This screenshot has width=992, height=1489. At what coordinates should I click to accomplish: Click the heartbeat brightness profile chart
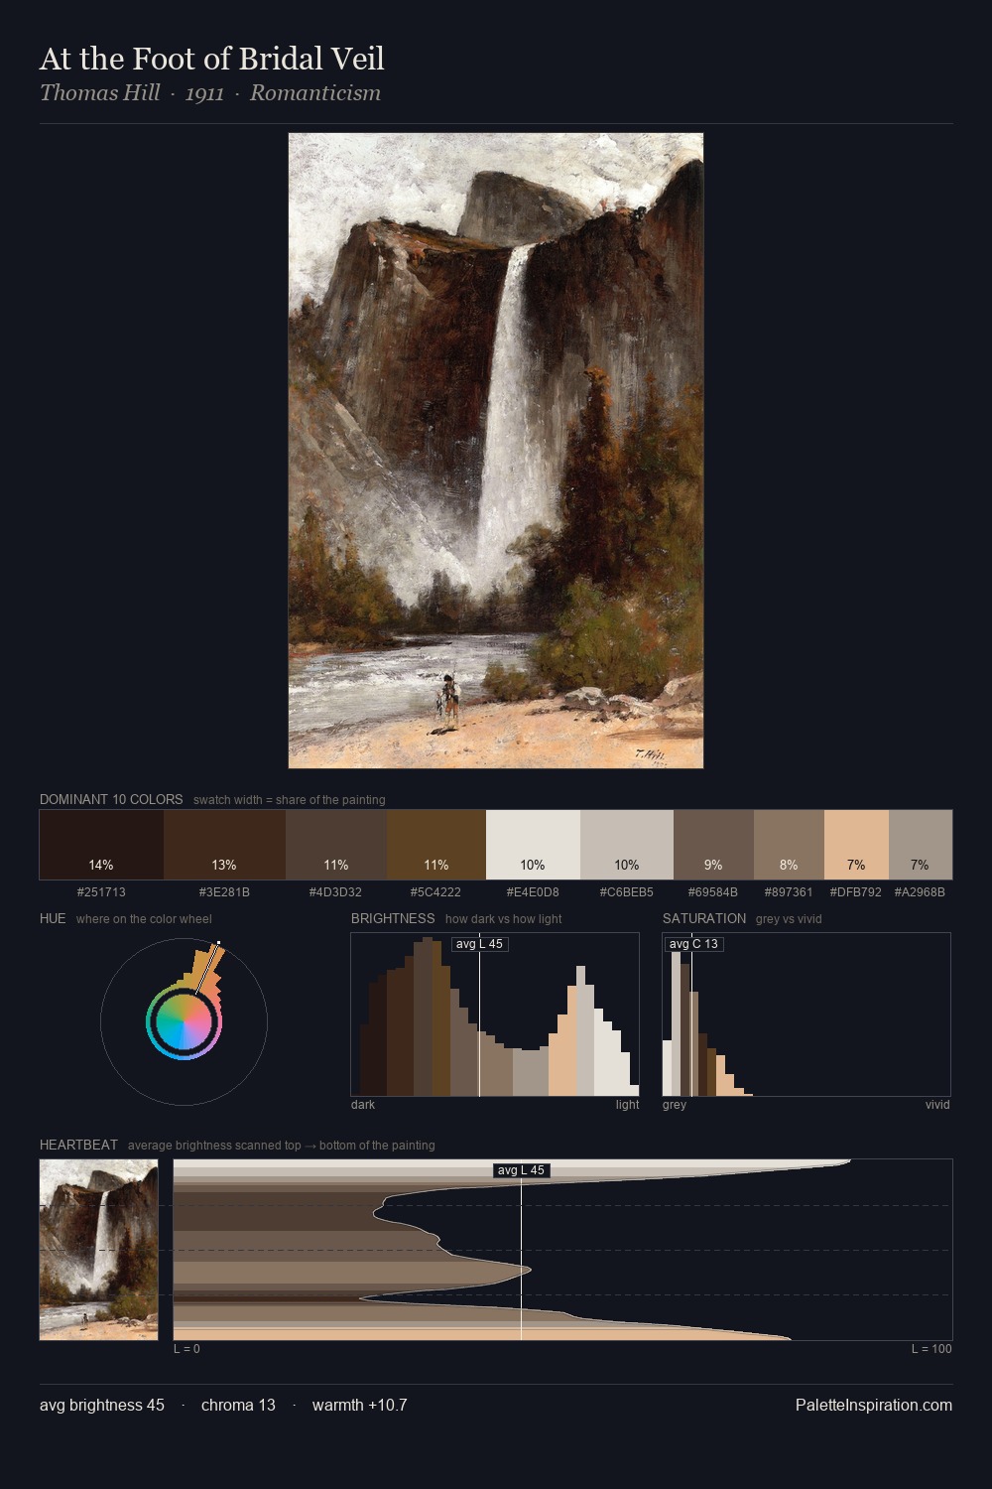[x=562, y=1250]
